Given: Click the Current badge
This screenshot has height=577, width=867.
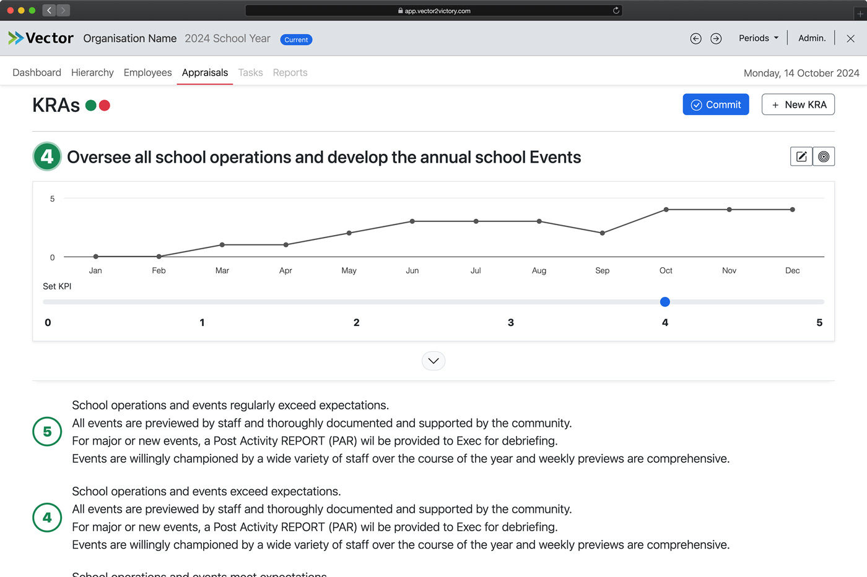Looking at the screenshot, I should [296, 40].
